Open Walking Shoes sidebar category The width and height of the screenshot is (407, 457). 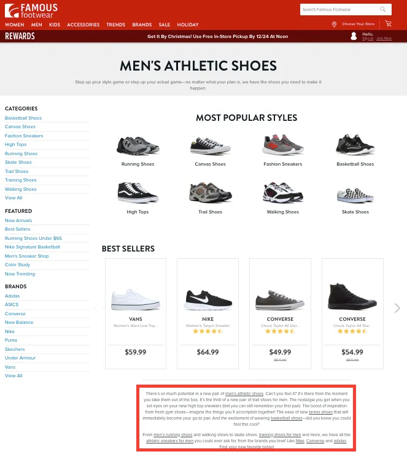coord(21,189)
